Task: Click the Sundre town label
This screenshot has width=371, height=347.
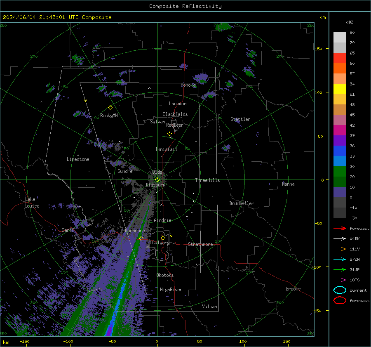Action: click(125, 171)
